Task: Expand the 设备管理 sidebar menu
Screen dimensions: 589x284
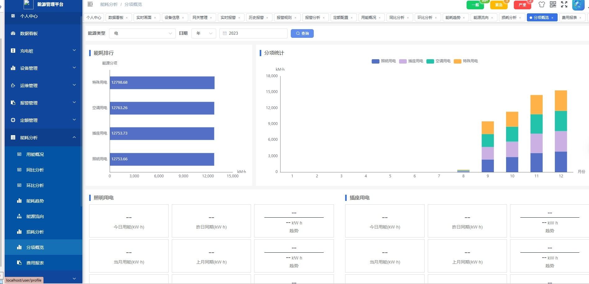Action: (43, 68)
